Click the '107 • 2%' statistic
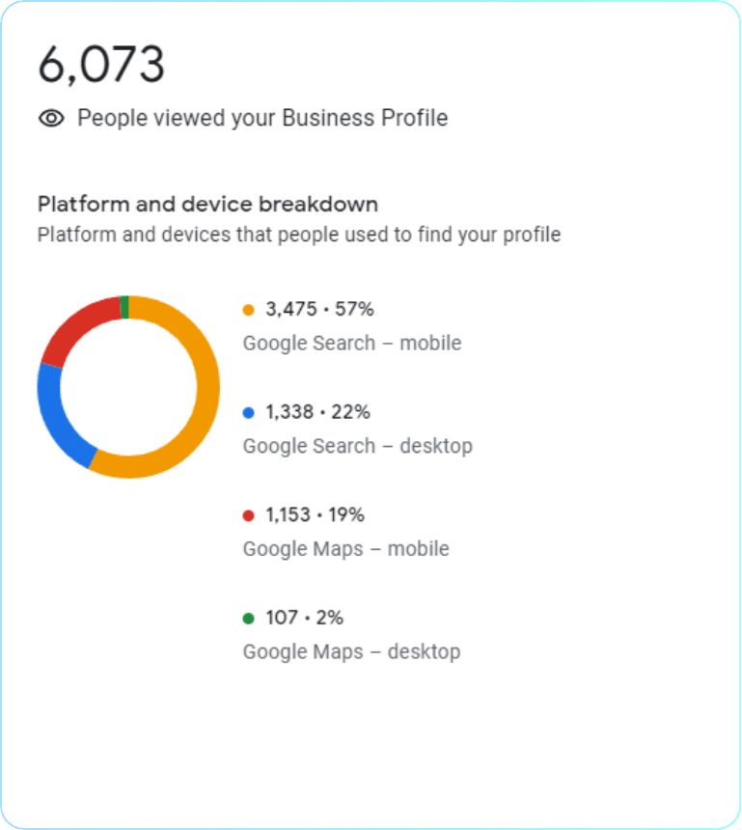 (304, 618)
